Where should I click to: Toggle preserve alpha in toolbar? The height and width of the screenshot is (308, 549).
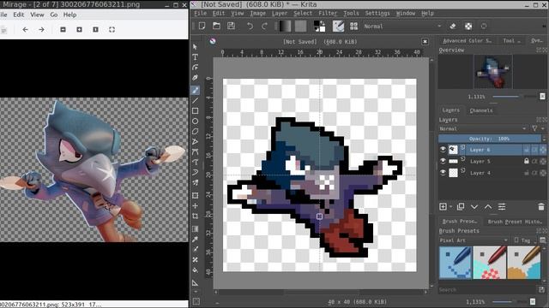468,27
